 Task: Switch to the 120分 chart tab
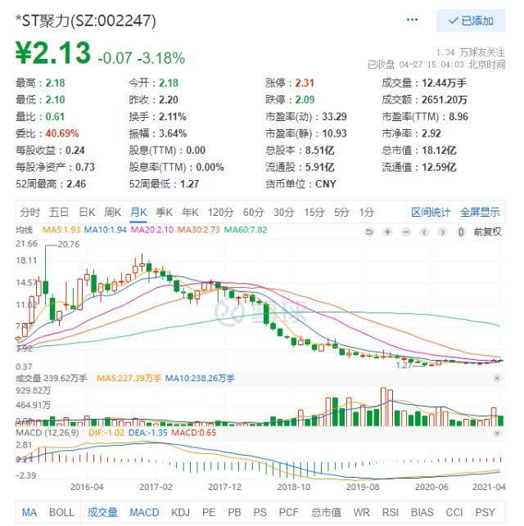(220, 213)
